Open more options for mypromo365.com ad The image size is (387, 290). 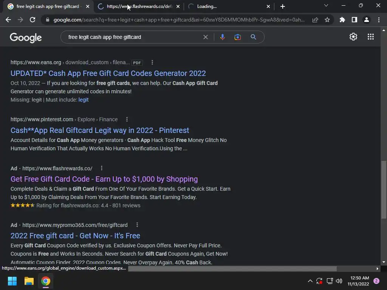click(137, 225)
